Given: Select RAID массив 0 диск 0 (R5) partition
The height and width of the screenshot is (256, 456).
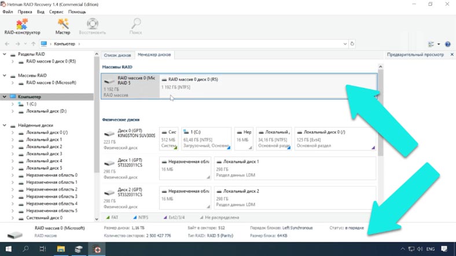Looking at the screenshot, I should (x=268, y=86).
